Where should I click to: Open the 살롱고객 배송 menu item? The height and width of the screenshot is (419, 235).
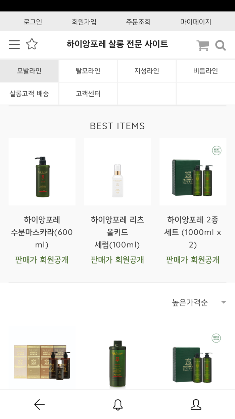pos(29,94)
